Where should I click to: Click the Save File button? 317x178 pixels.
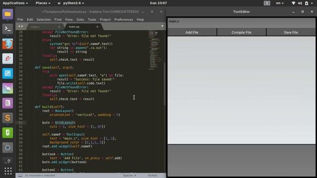[291, 32]
